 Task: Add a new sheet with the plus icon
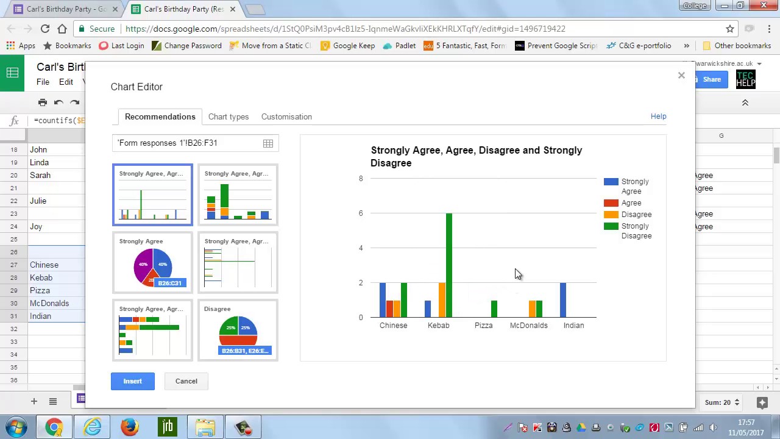coord(34,401)
